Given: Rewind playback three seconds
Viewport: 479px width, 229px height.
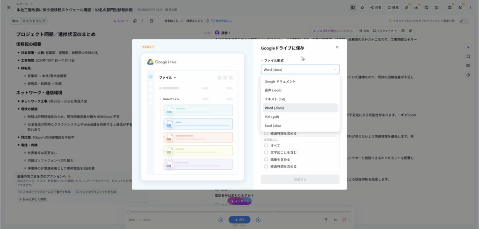Looking at the screenshot, I should coord(221,220).
